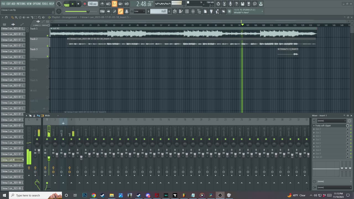
Task: Toggle mute LED on Insert 1 mixer track
Action: point(47,139)
